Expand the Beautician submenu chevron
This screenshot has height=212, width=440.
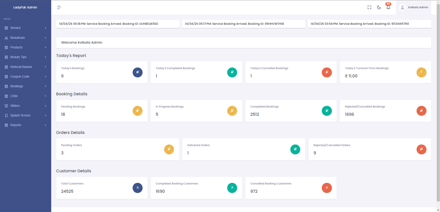coord(46,38)
